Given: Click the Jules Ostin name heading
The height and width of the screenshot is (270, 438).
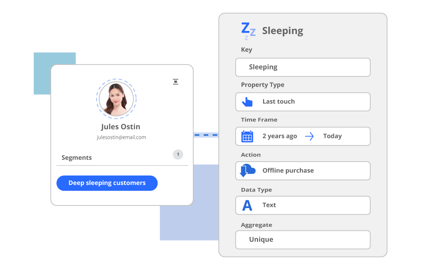Looking at the screenshot, I should pos(121,127).
